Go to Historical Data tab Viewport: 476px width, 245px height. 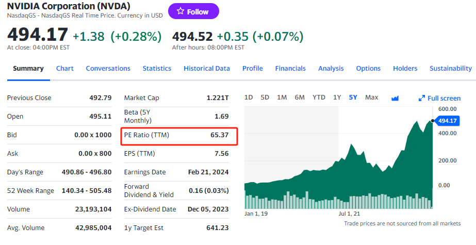pos(207,68)
